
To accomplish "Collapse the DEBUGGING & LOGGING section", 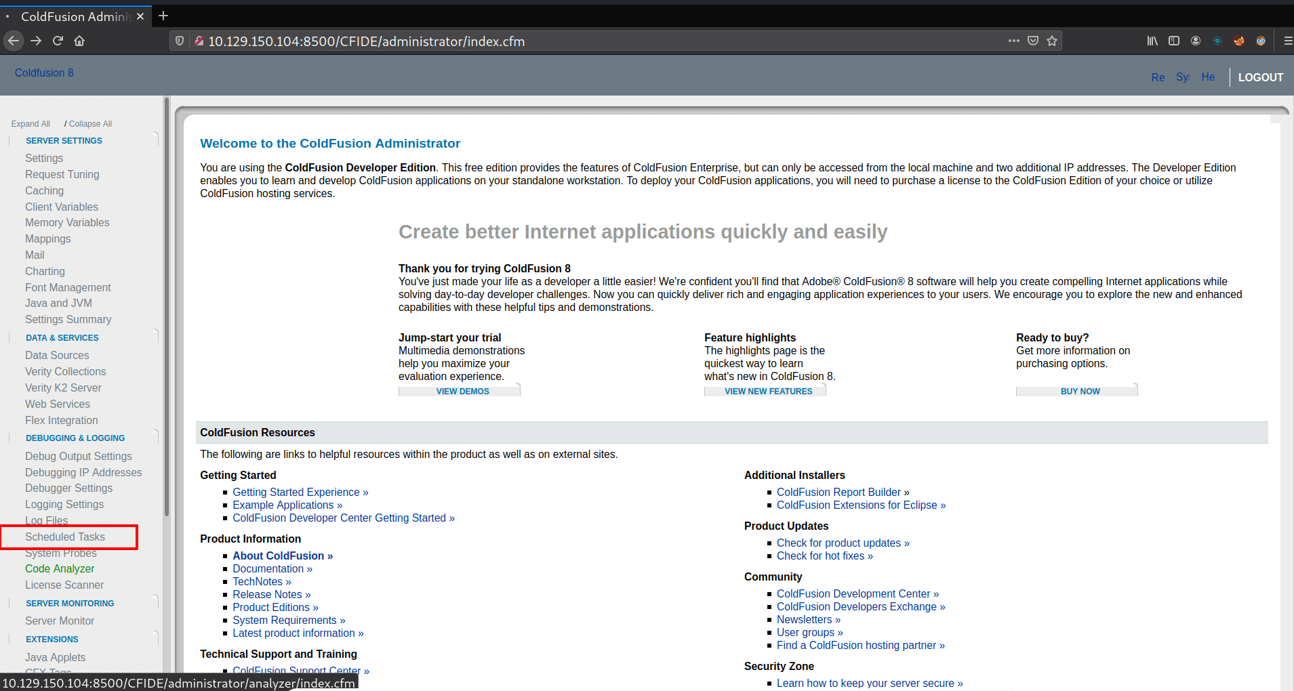I will pyautogui.click(x=75, y=438).
